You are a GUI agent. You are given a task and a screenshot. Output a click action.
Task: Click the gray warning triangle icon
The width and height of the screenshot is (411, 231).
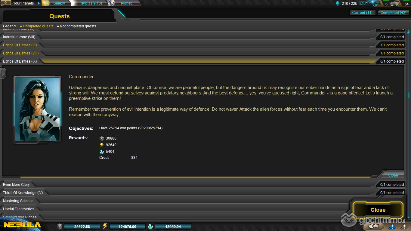pos(404,226)
